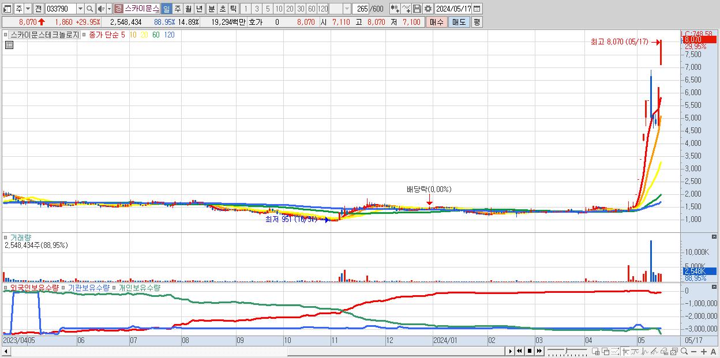Open the date calendar picker icon

pyautogui.click(x=478, y=9)
